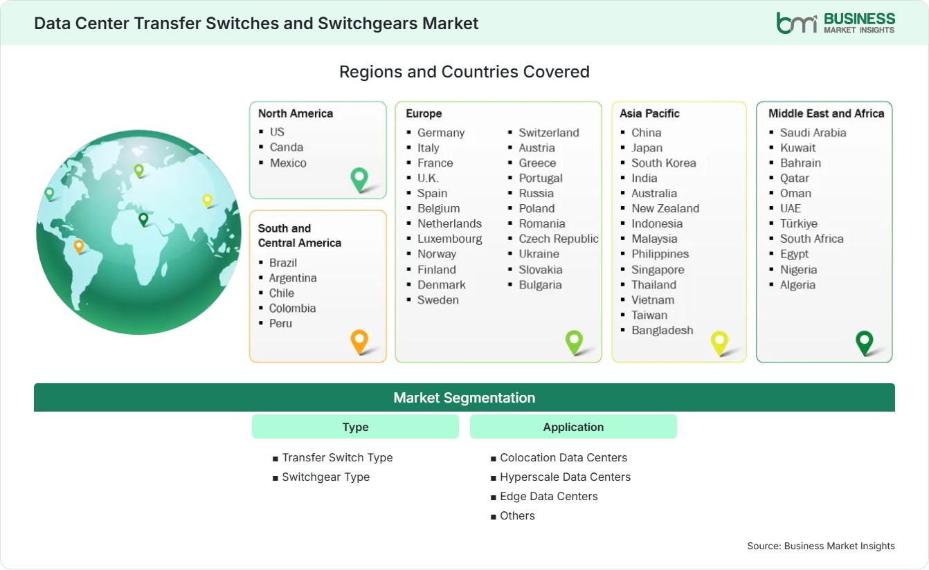Click 'China' in the Asia Pacific list
Image resolution: width=929 pixels, height=570 pixels.
point(647,132)
